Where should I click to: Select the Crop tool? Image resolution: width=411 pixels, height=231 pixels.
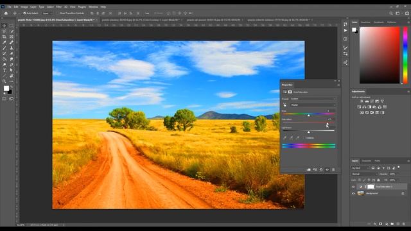click(x=4, y=37)
